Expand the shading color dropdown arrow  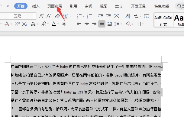click(132, 24)
